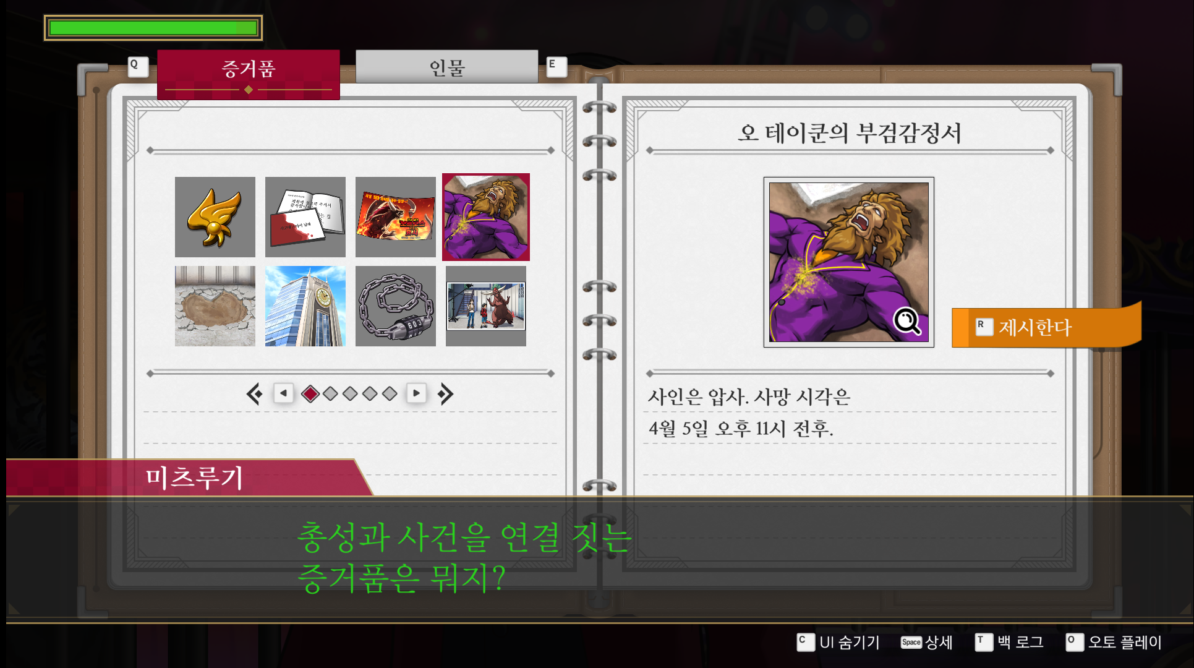
Task: Select the cracked floor dent evidence
Action: [x=215, y=306]
